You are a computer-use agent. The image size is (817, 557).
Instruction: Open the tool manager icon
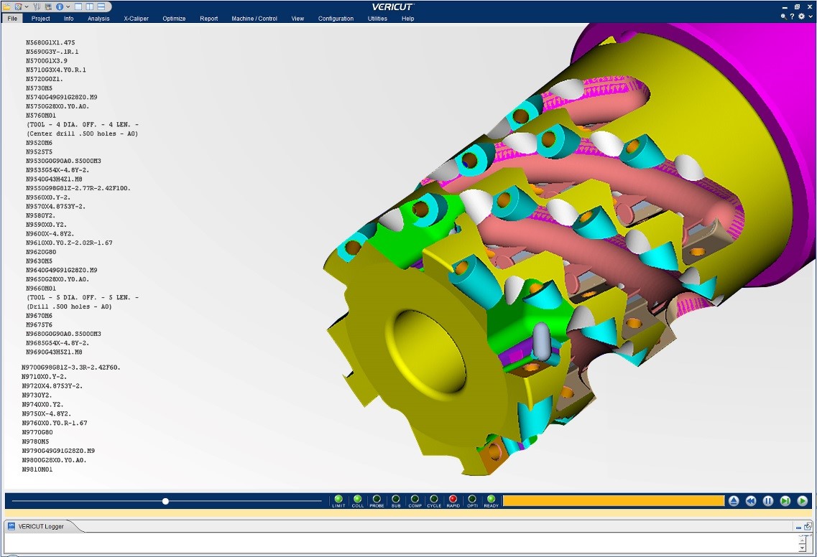click(37, 6)
